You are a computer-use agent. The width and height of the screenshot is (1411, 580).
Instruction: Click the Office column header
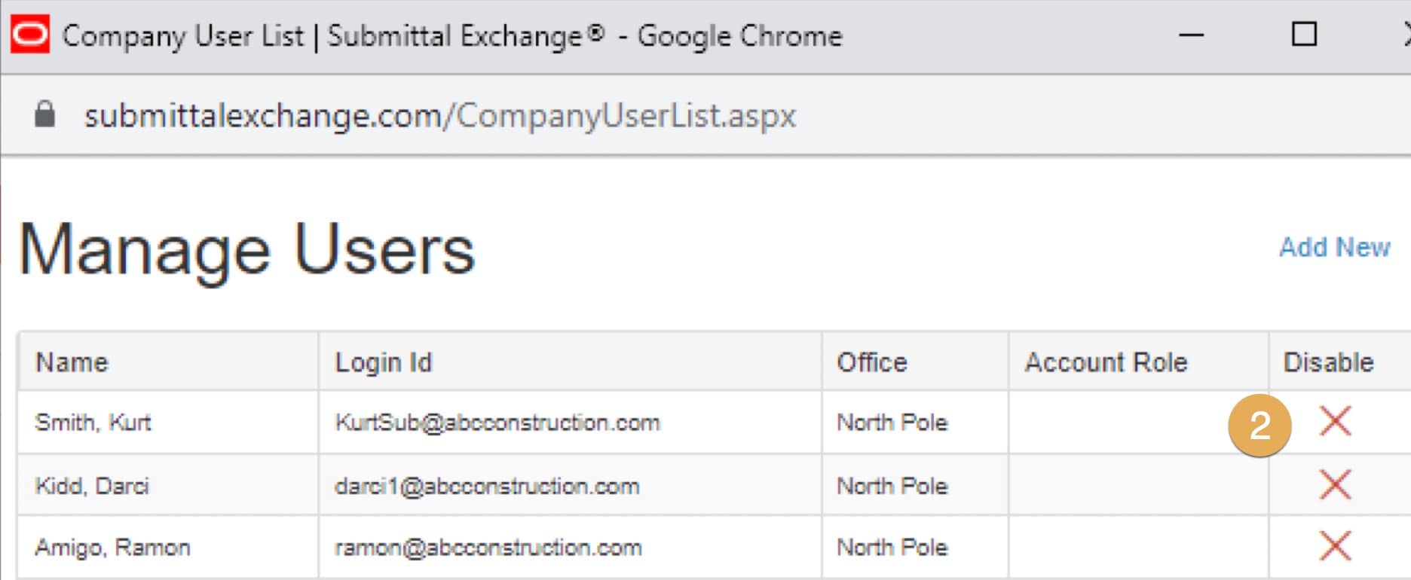871,362
